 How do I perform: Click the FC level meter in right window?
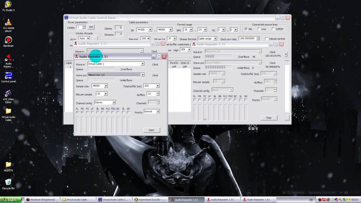(205, 112)
